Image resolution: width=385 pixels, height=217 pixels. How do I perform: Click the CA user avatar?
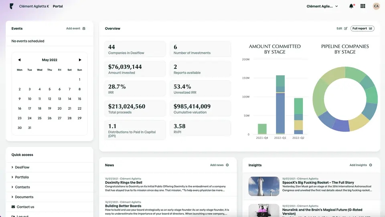(x=376, y=6)
